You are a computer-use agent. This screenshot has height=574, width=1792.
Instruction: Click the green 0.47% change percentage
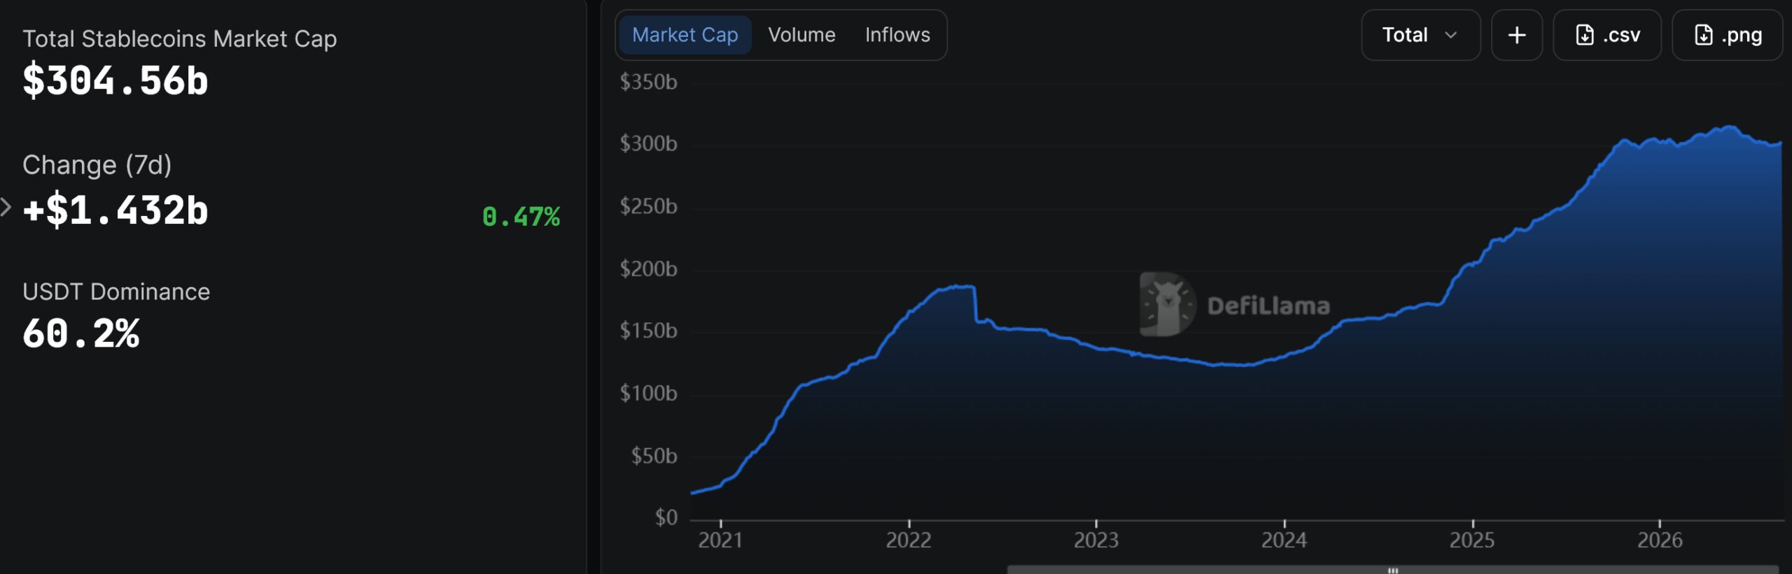pyautogui.click(x=521, y=217)
